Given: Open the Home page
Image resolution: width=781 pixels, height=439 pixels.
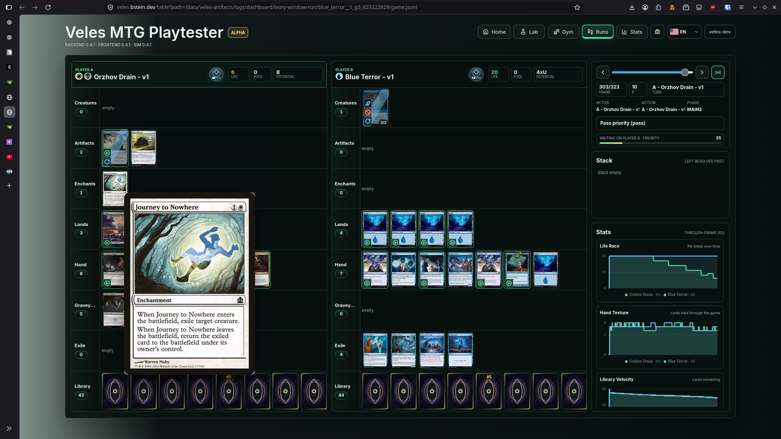Looking at the screenshot, I should click(x=494, y=32).
